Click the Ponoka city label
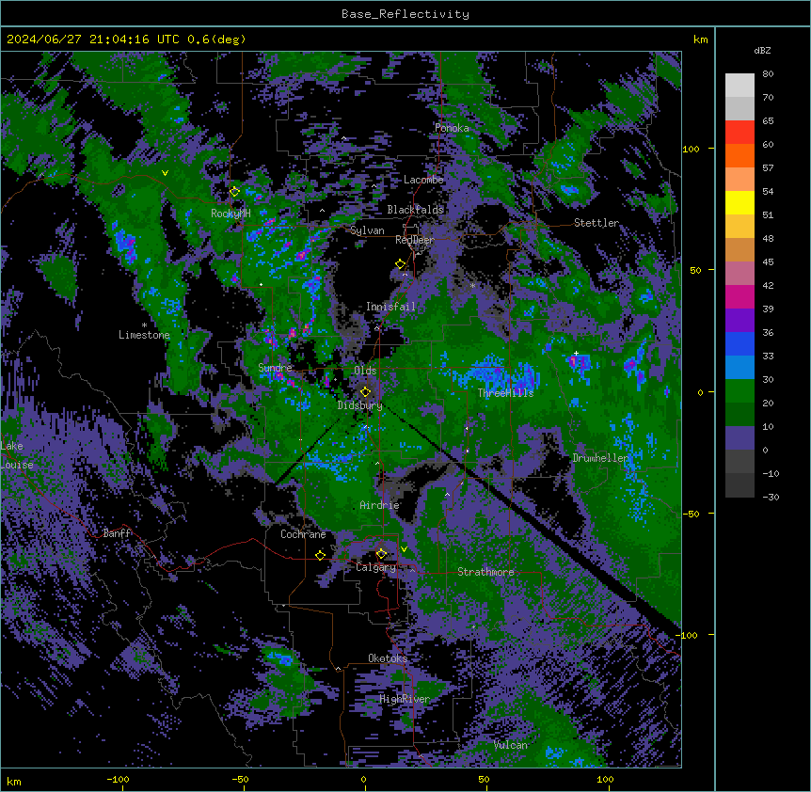 click(452, 128)
